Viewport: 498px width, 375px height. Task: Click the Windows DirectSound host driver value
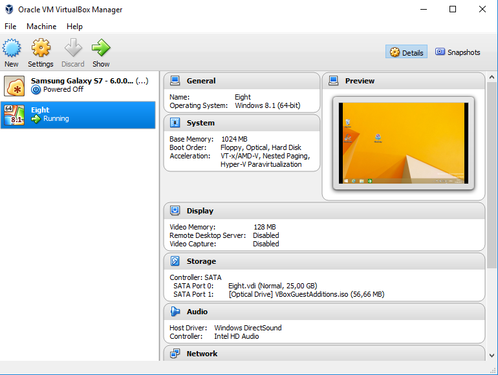click(248, 328)
